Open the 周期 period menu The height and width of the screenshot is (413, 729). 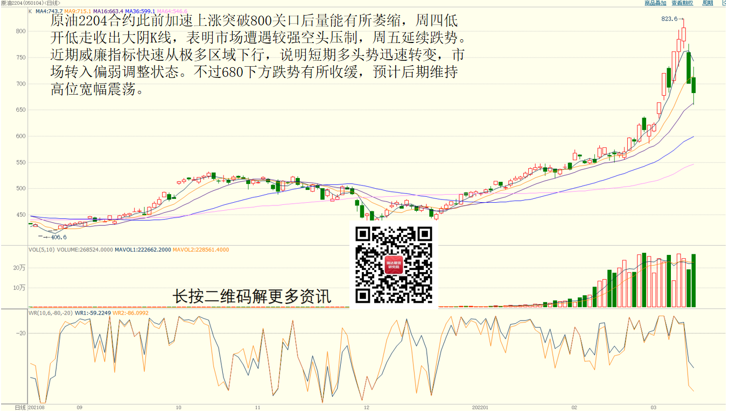[707, 3]
